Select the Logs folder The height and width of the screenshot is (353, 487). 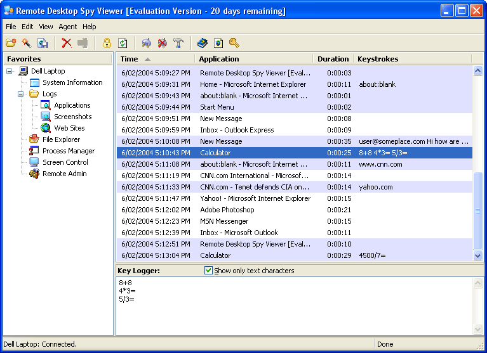coord(50,94)
